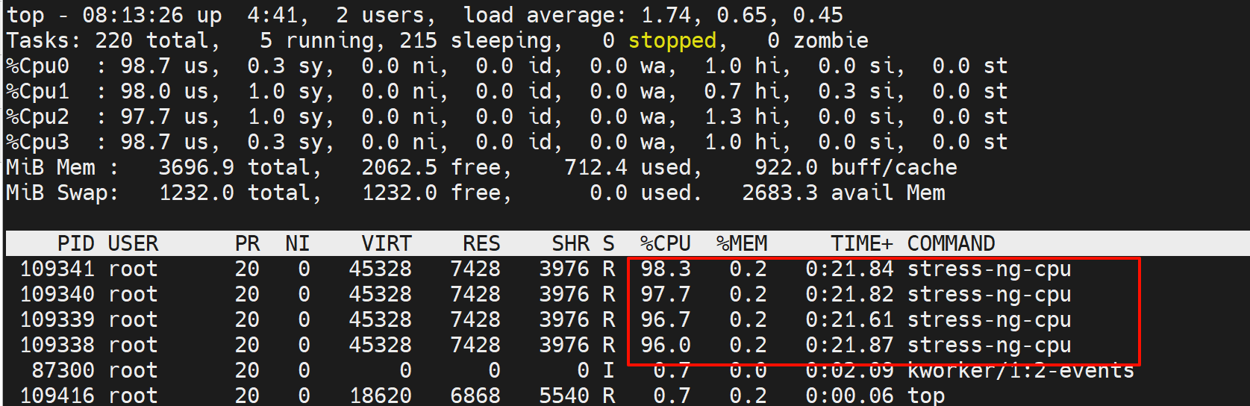1250x406 pixels.
Task: Select process PID 109340
Action: [57, 294]
